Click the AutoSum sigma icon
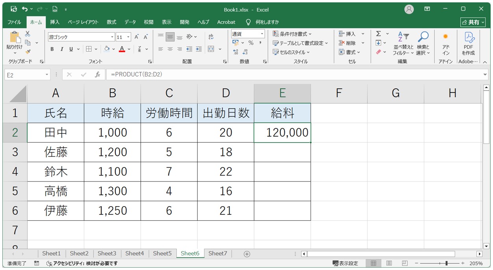The height and width of the screenshot is (270, 493). tap(378, 34)
